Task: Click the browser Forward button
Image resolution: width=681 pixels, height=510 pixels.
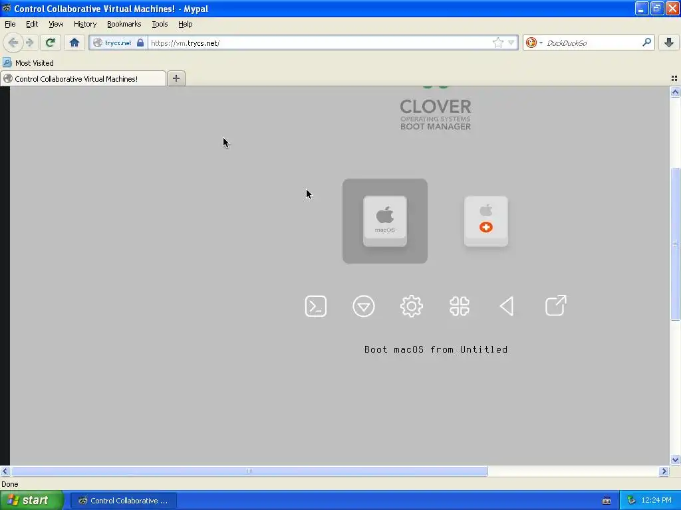Action: pyautogui.click(x=29, y=42)
